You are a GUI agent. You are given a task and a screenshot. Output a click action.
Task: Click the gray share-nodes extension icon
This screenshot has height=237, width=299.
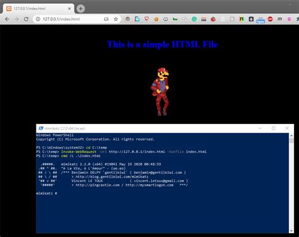click(x=184, y=19)
